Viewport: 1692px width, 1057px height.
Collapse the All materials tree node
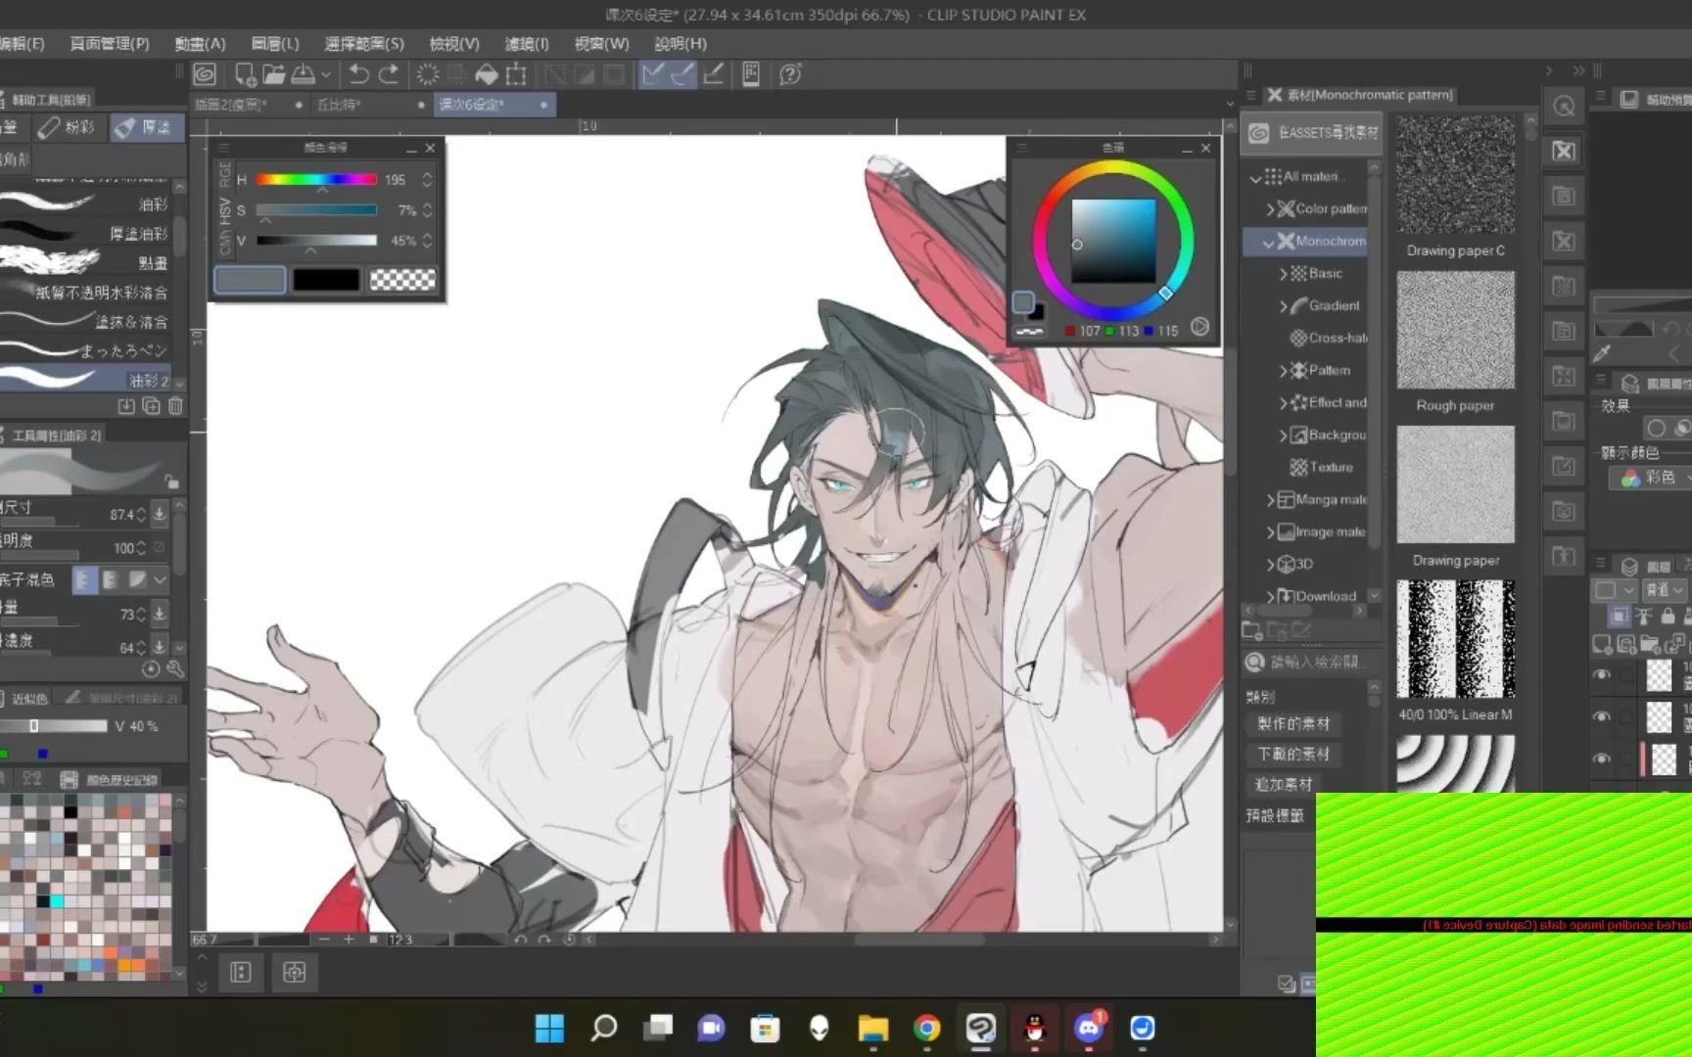pyautogui.click(x=1254, y=177)
